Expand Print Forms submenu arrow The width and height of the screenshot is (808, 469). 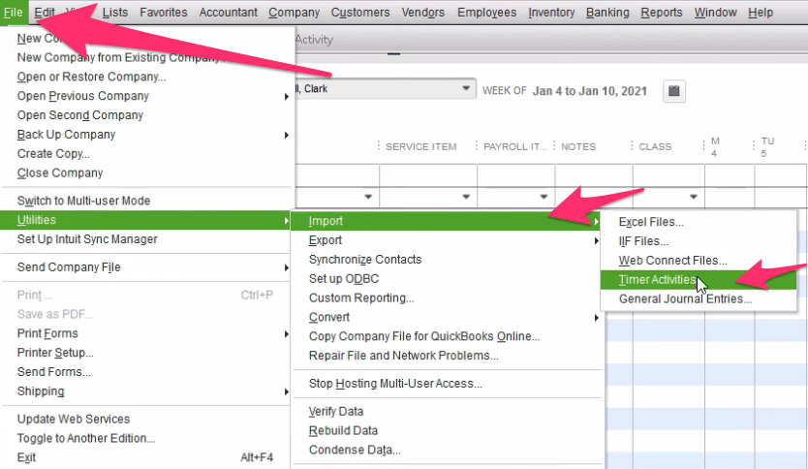[x=287, y=334]
